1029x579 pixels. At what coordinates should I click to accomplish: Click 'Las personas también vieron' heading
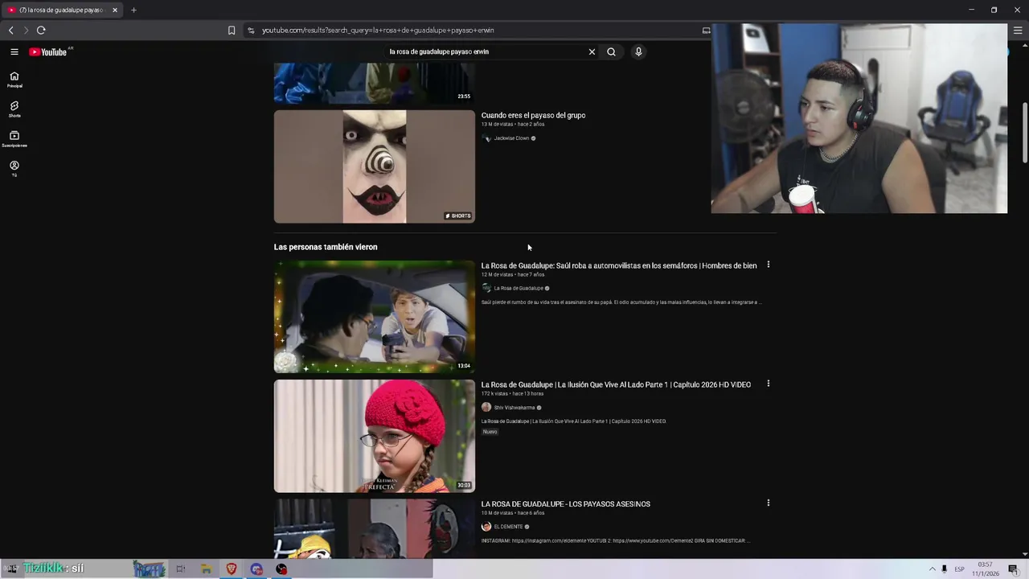[326, 247]
